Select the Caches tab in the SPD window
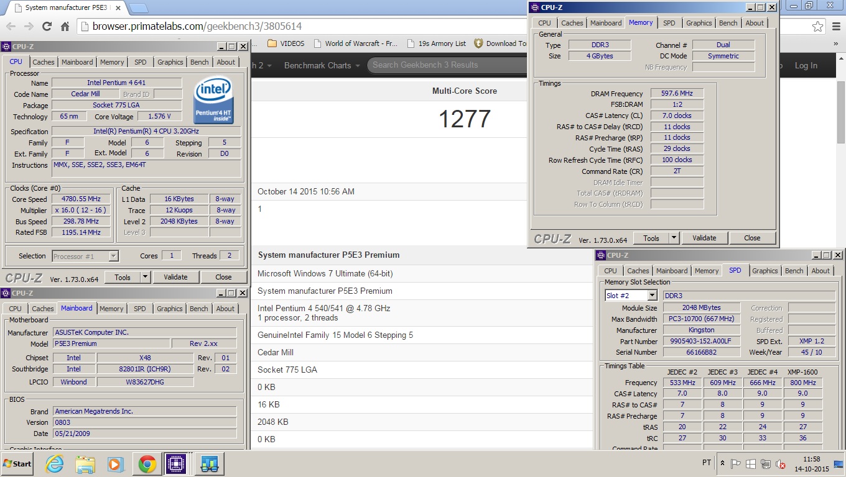Image resolution: width=846 pixels, height=477 pixels. tap(638, 271)
